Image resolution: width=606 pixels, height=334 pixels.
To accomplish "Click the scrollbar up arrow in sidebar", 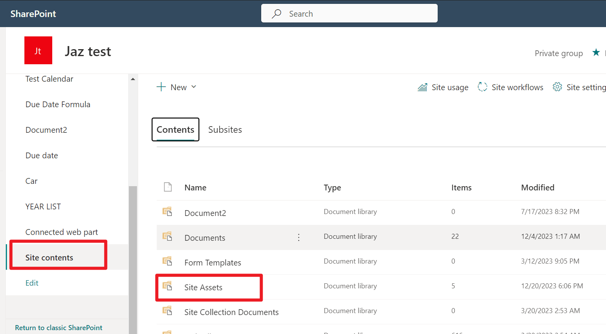I will point(133,78).
